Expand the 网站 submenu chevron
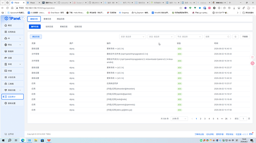Viewport: 256px width, 143px height. [x=20, y=45]
